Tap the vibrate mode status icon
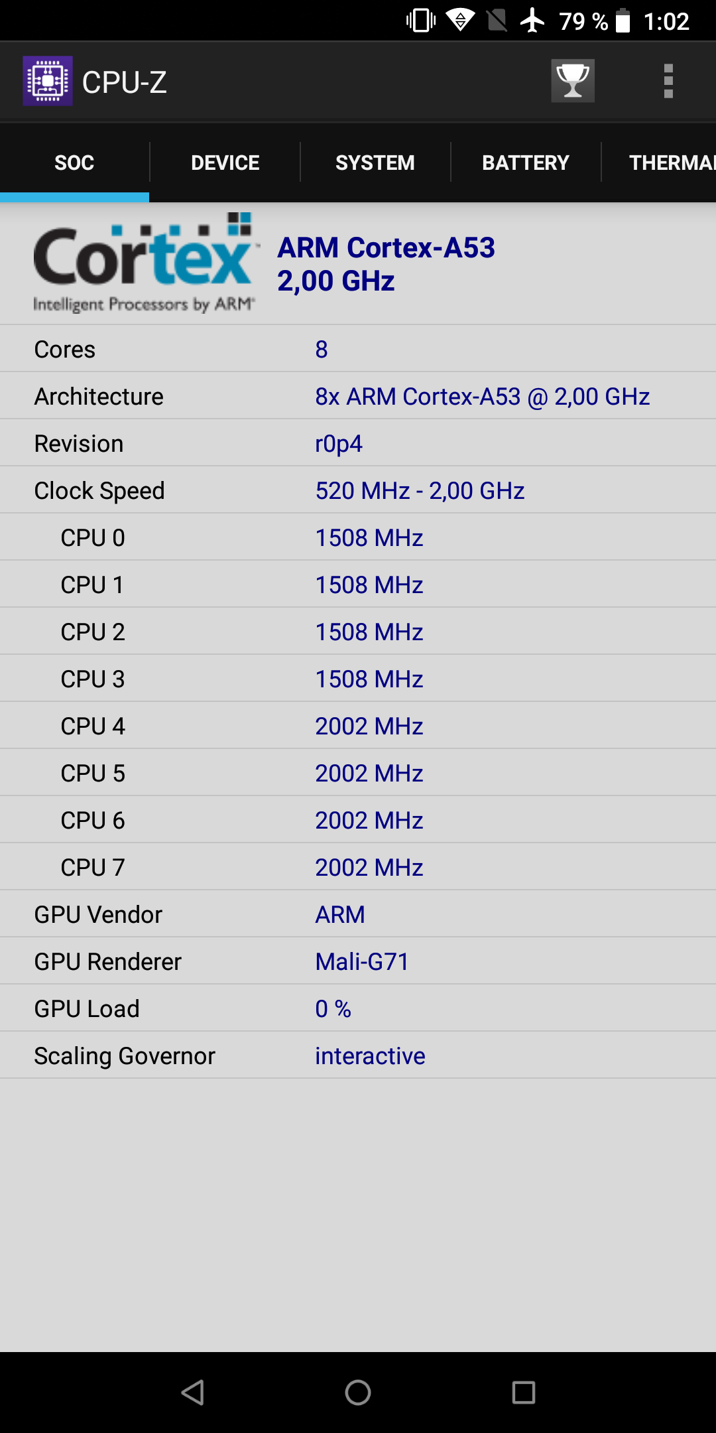Viewport: 716px width, 1433px height. click(x=421, y=21)
